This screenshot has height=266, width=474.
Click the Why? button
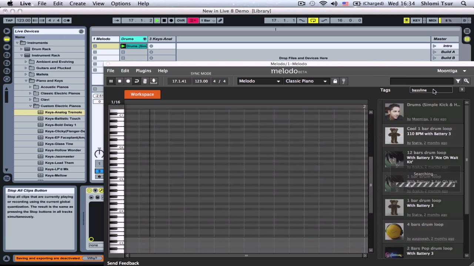(92, 258)
